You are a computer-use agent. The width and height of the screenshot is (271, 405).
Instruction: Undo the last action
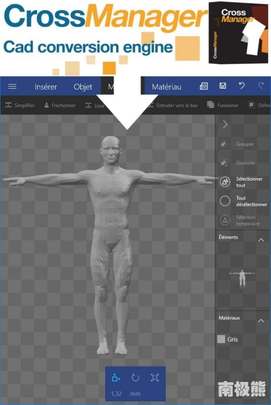(x=242, y=86)
